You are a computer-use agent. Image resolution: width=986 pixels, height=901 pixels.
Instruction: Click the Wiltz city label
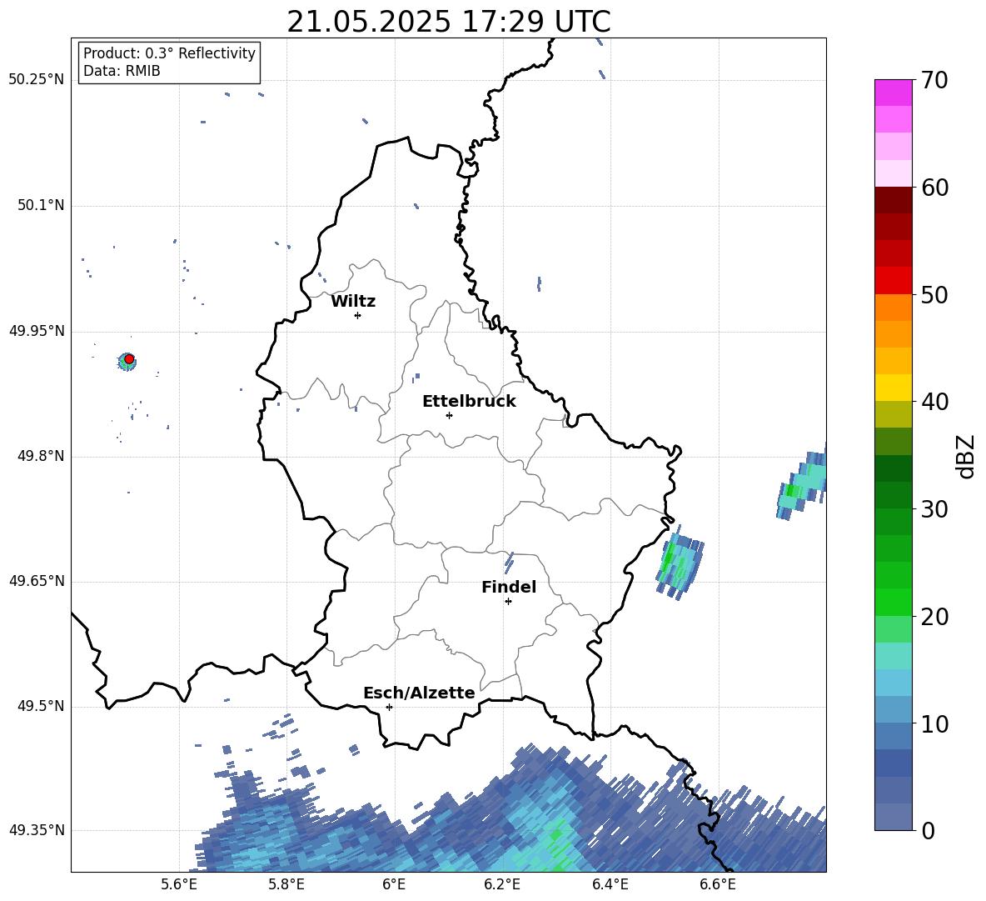[x=353, y=302]
